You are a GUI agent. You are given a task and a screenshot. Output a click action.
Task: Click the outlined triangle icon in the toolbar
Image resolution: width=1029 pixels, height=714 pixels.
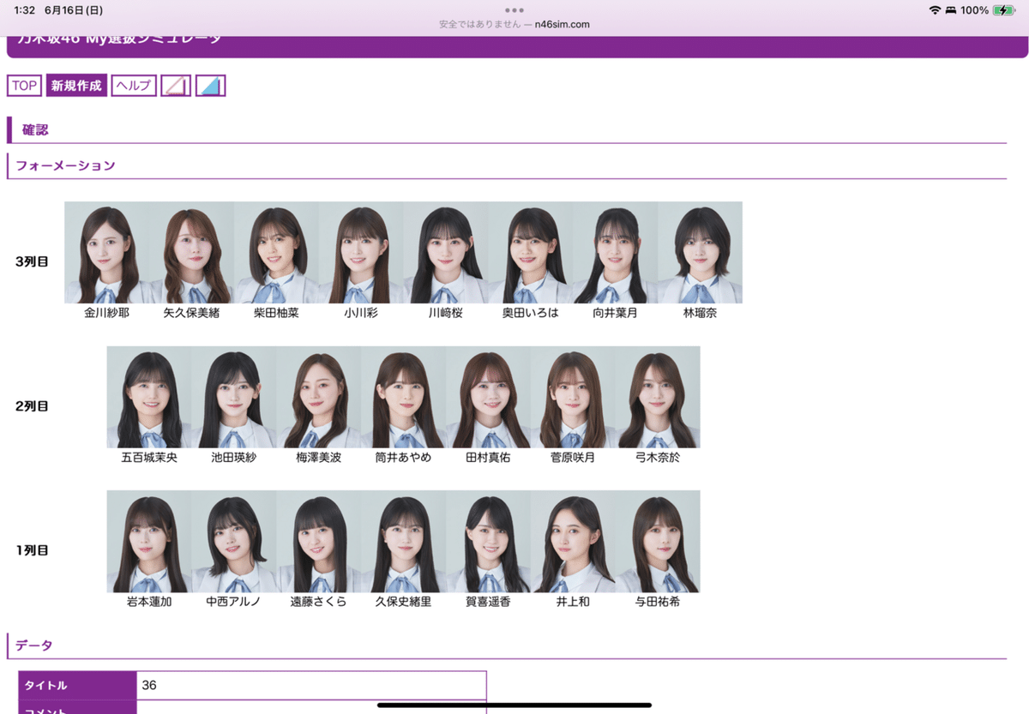(176, 85)
